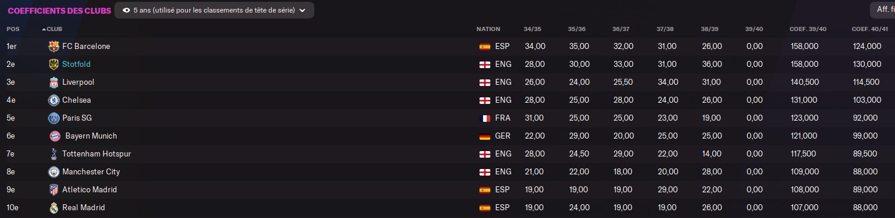Click the Liverpool club crest

point(53,82)
